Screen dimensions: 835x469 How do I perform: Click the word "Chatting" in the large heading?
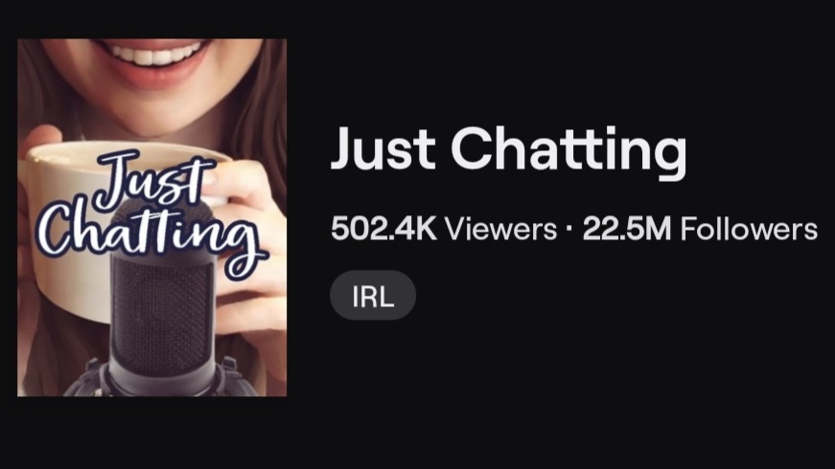pyautogui.click(x=568, y=153)
